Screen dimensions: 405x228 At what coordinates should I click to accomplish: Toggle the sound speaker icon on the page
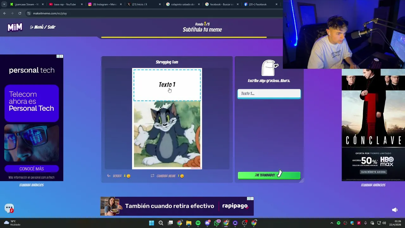[x=395, y=210]
